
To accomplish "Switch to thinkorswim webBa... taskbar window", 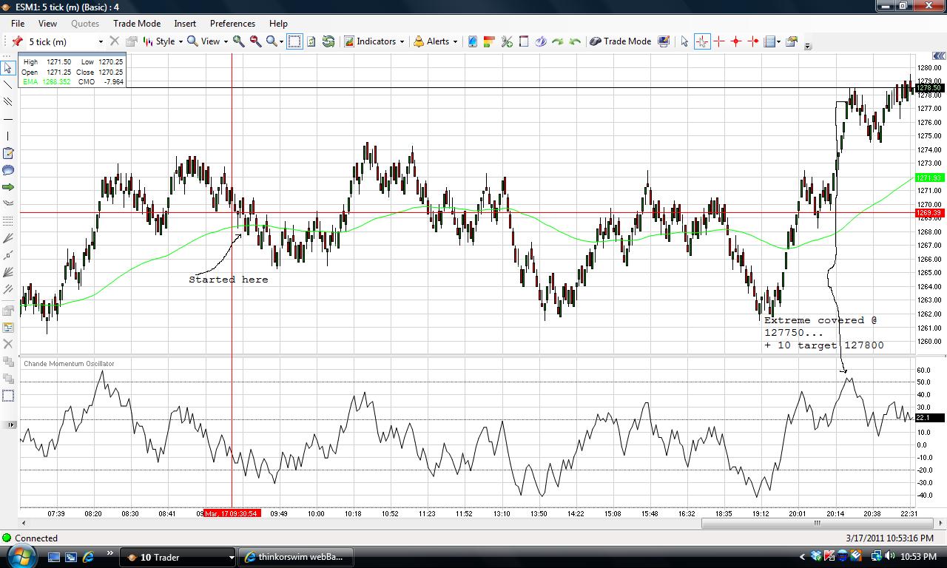I will point(296,557).
